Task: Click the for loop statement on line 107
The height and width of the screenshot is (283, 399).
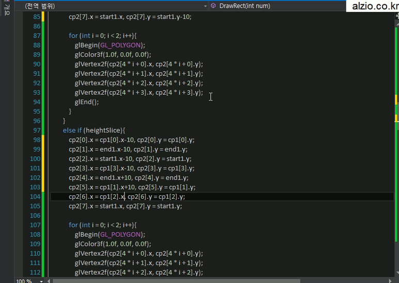Action: [x=103, y=225]
